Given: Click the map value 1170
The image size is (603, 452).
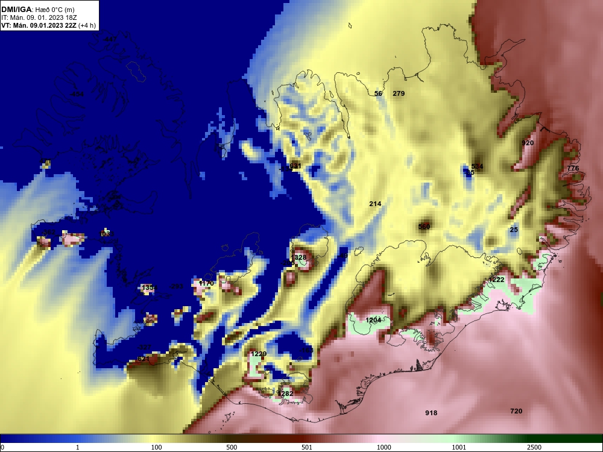Looking at the screenshot, I should [x=206, y=283].
